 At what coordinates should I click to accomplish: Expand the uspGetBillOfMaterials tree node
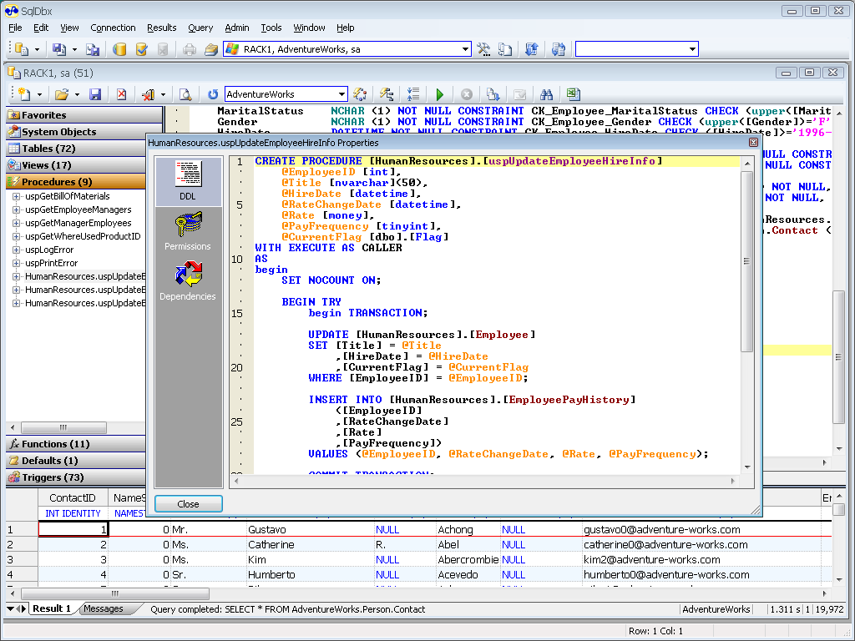[17, 196]
